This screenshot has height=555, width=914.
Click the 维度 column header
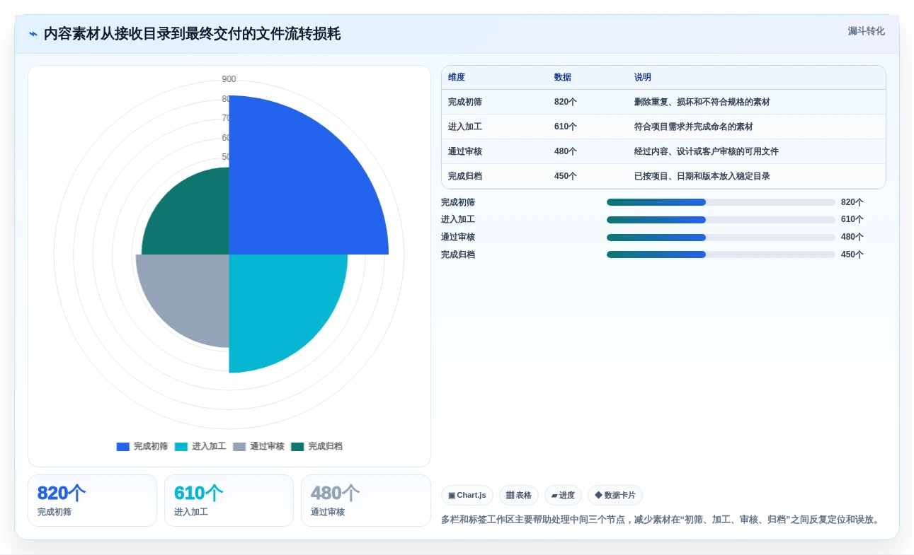tap(457, 78)
